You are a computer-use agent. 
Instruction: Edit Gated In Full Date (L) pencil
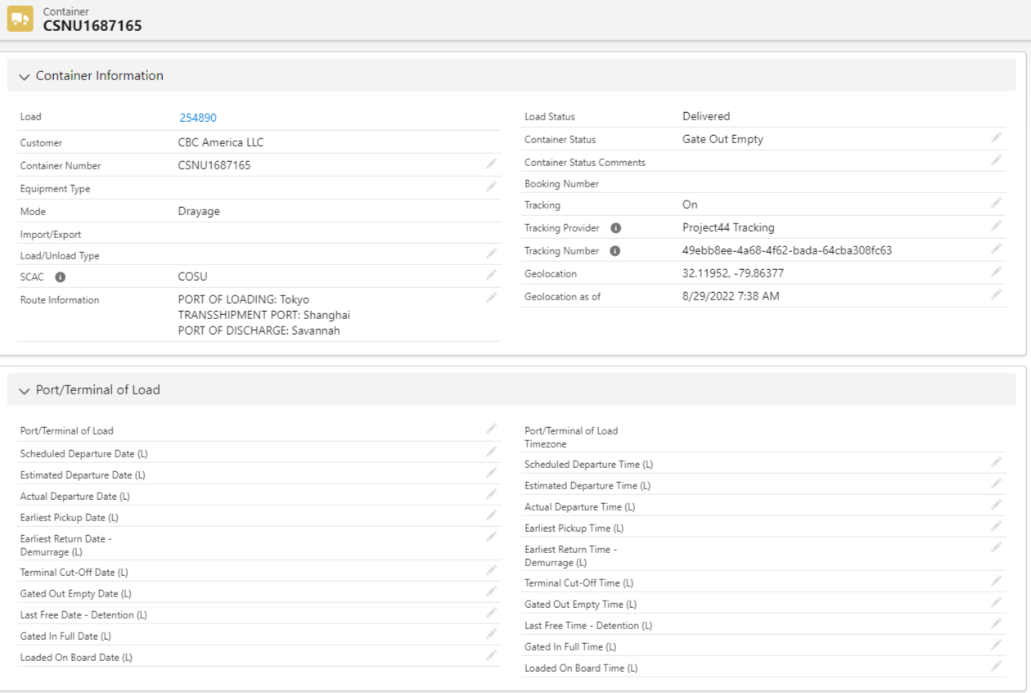coord(491,634)
